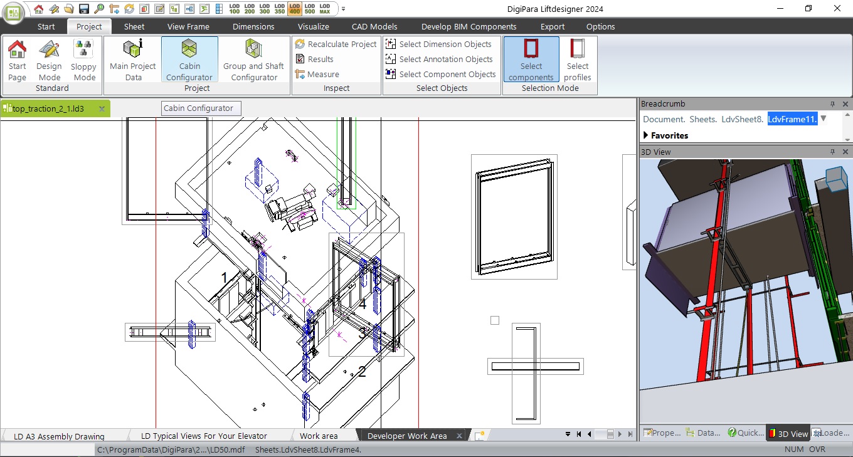Click the Measure tool

point(317,74)
